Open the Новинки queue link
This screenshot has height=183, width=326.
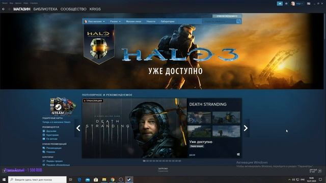(x=51, y=152)
